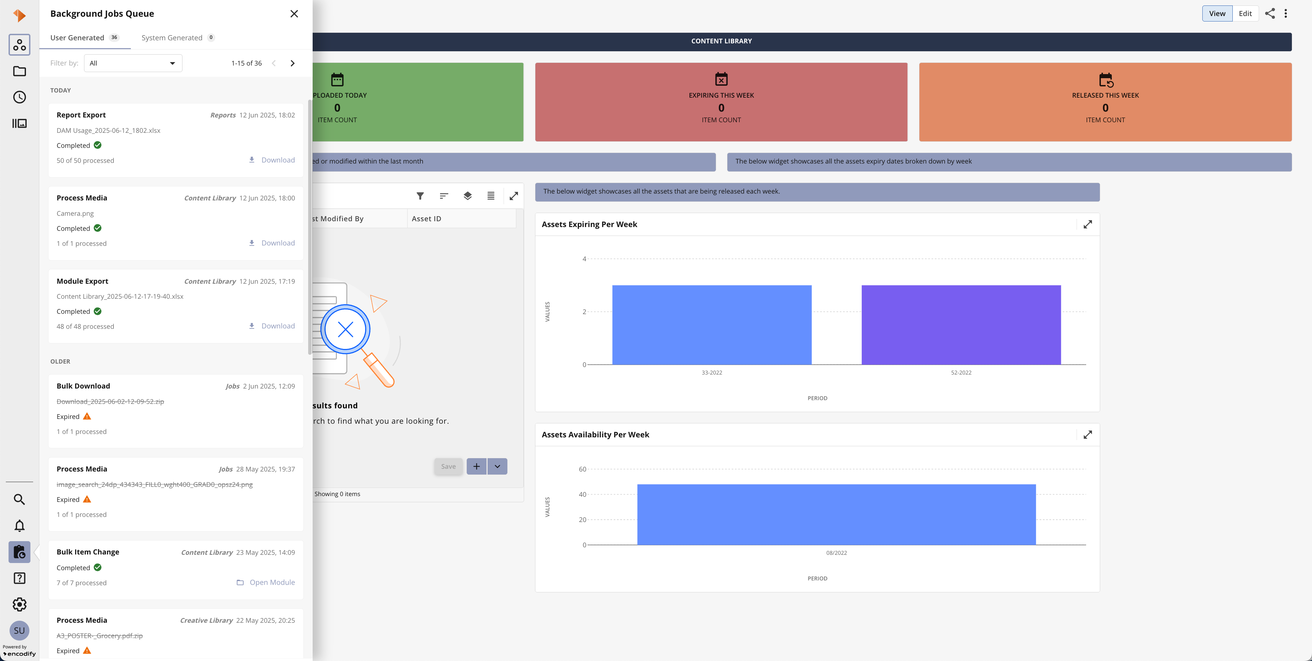Click the layers icon in the widget toolbar

[x=467, y=196]
